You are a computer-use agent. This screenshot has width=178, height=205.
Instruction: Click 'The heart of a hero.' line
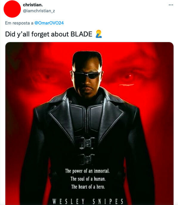(x=88, y=187)
